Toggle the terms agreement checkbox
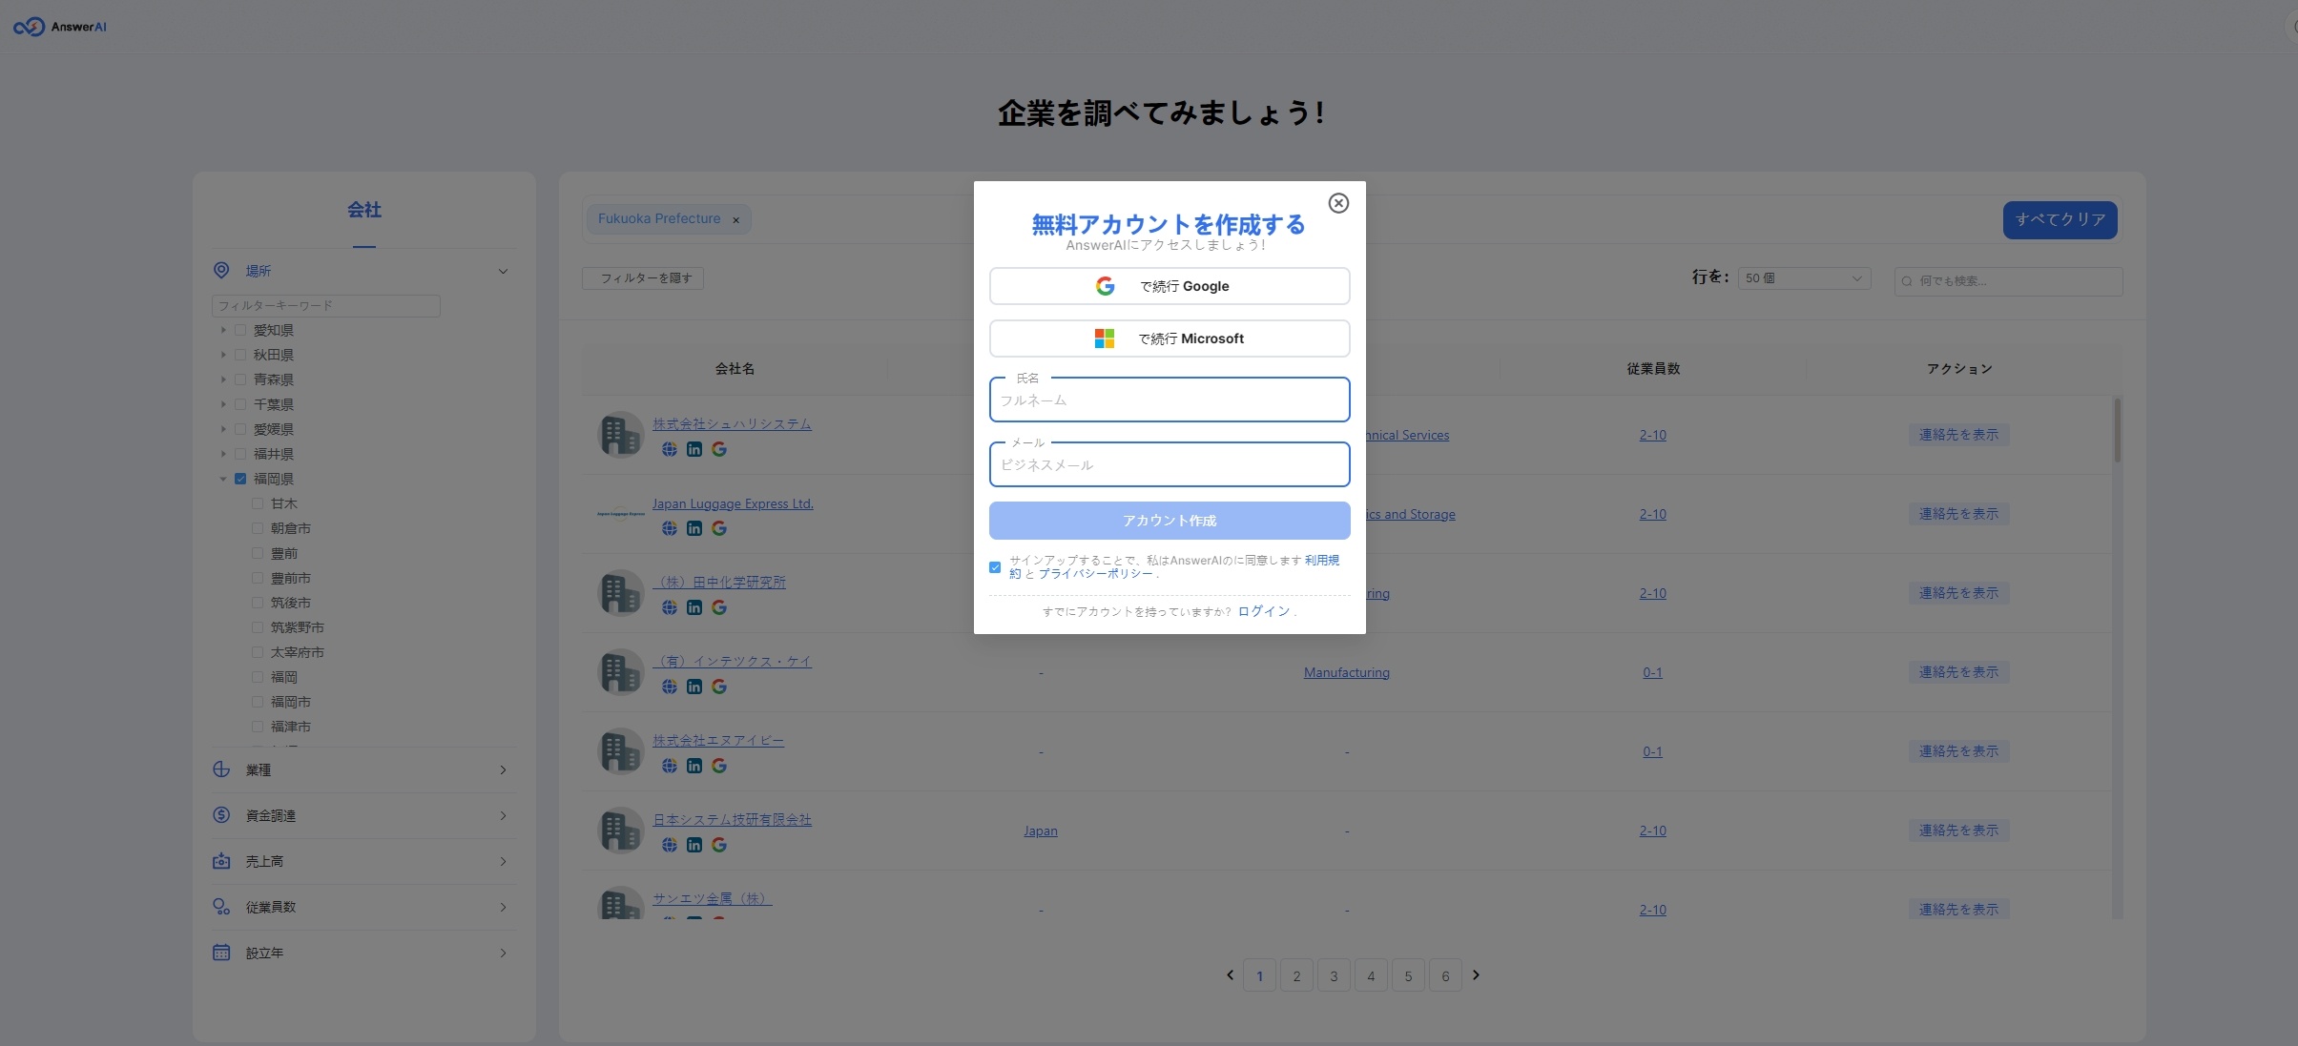The height and width of the screenshot is (1046, 2298). click(995, 567)
